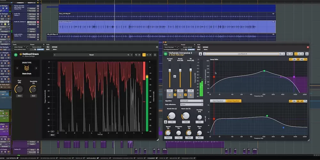This screenshot has height=160, width=320.
Task: Select A state in Verberate
Action: coord(296,54)
